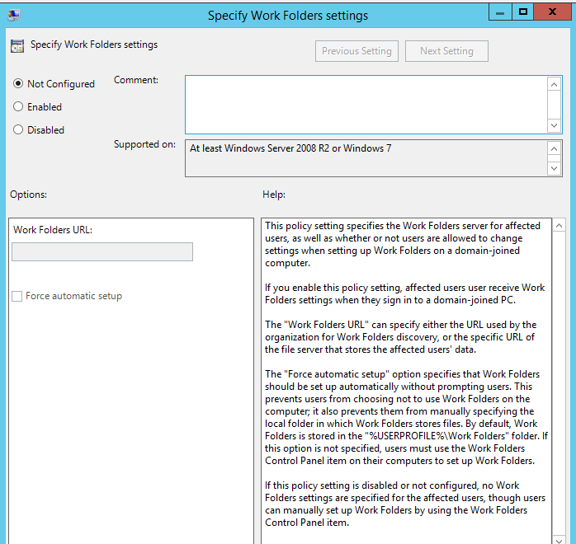Click the window system icon in title bar
This screenshot has width=576, height=544.
click(15, 15)
